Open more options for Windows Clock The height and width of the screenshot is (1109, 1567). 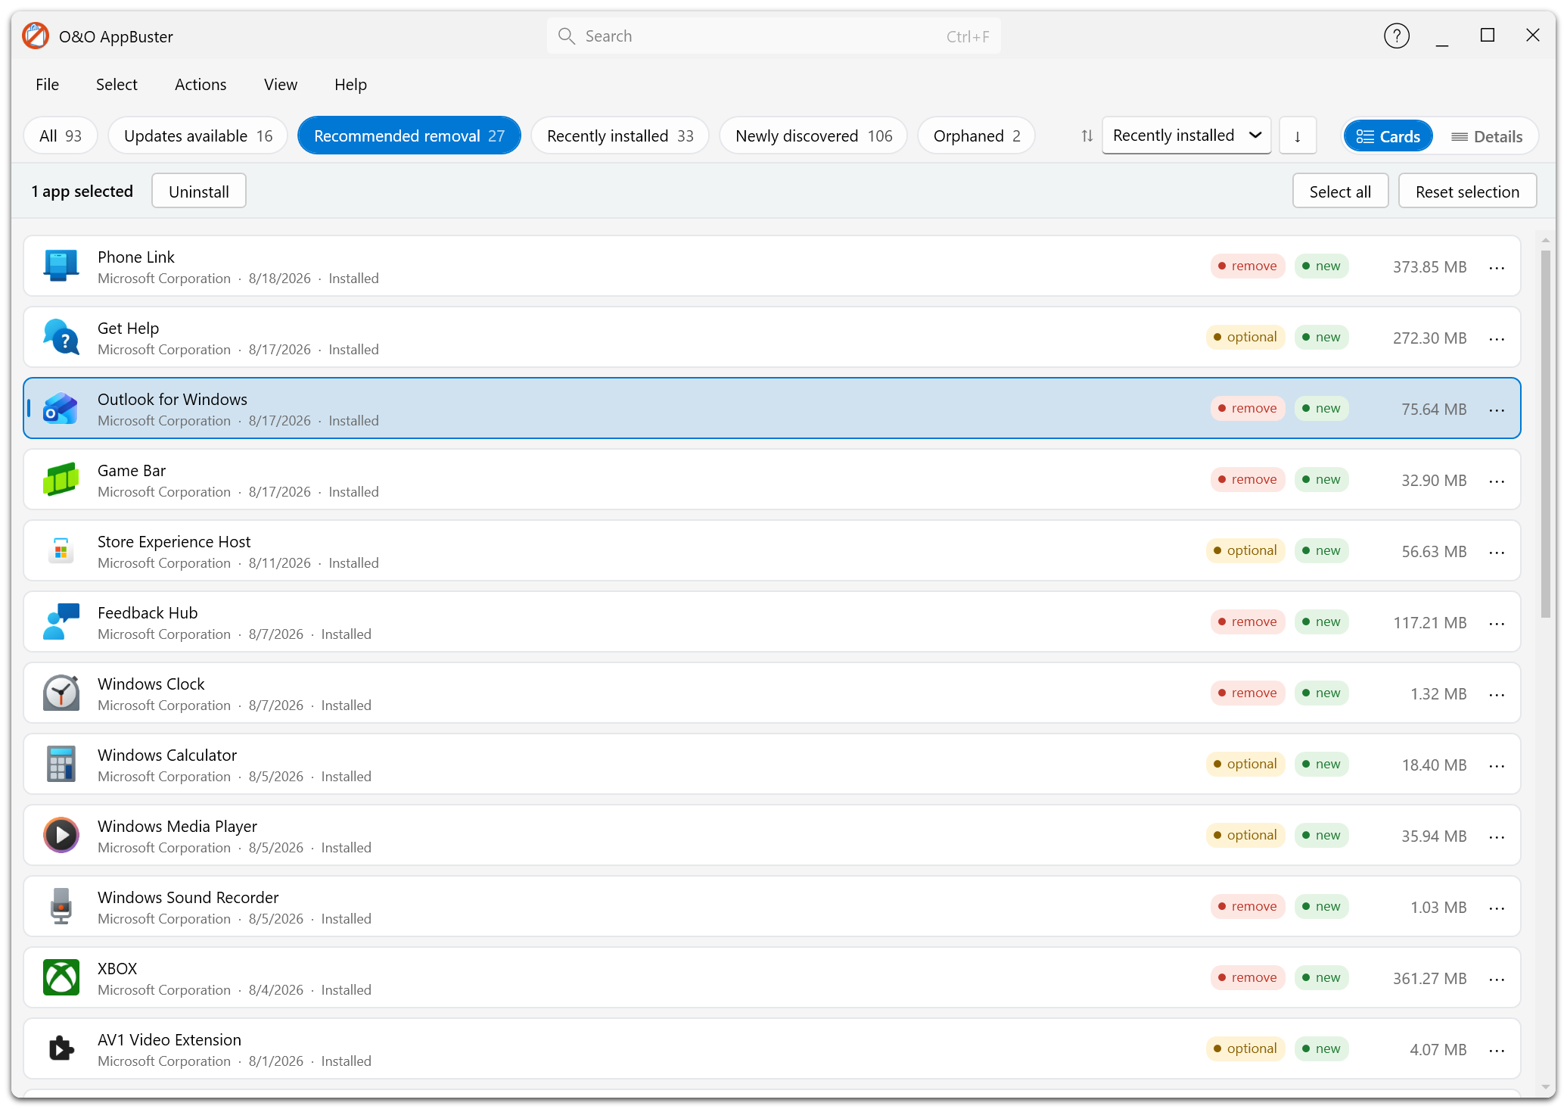[x=1497, y=694]
